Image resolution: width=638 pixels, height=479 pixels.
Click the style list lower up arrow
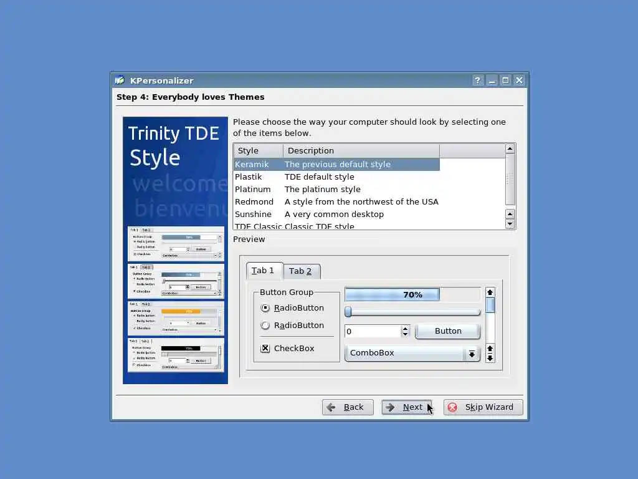[x=510, y=214]
